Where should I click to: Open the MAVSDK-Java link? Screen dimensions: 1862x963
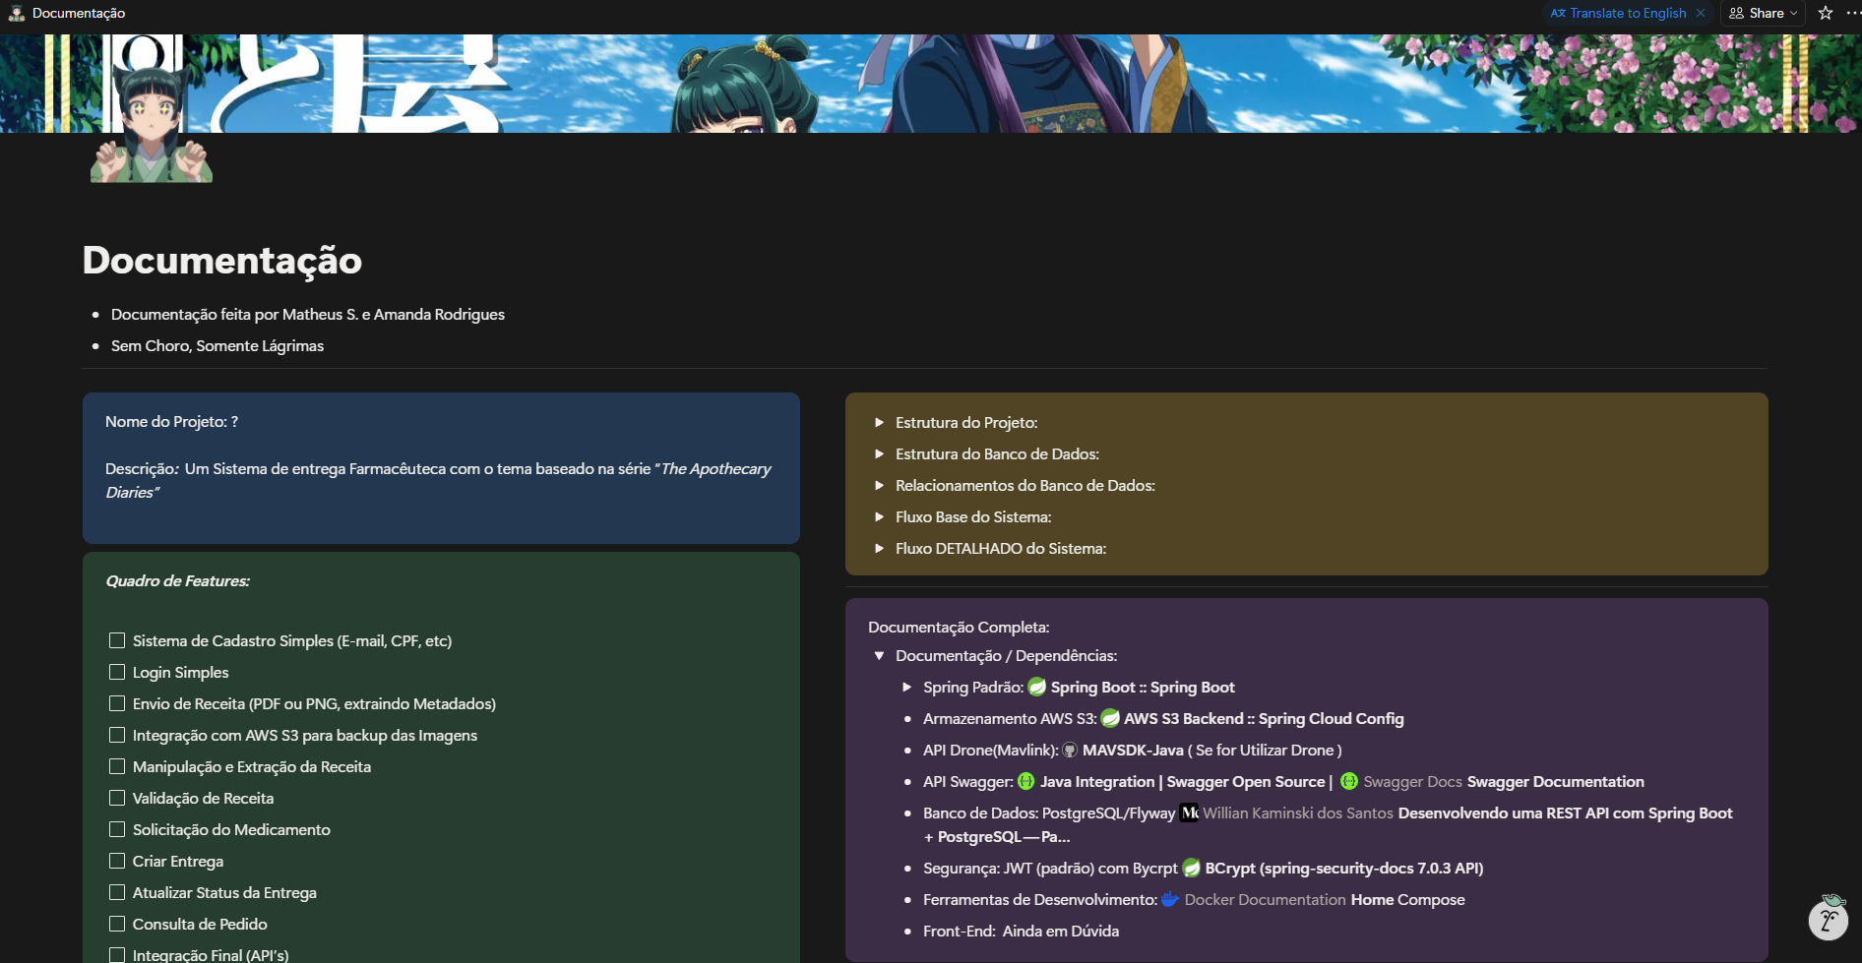pyautogui.click(x=1133, y=750)
